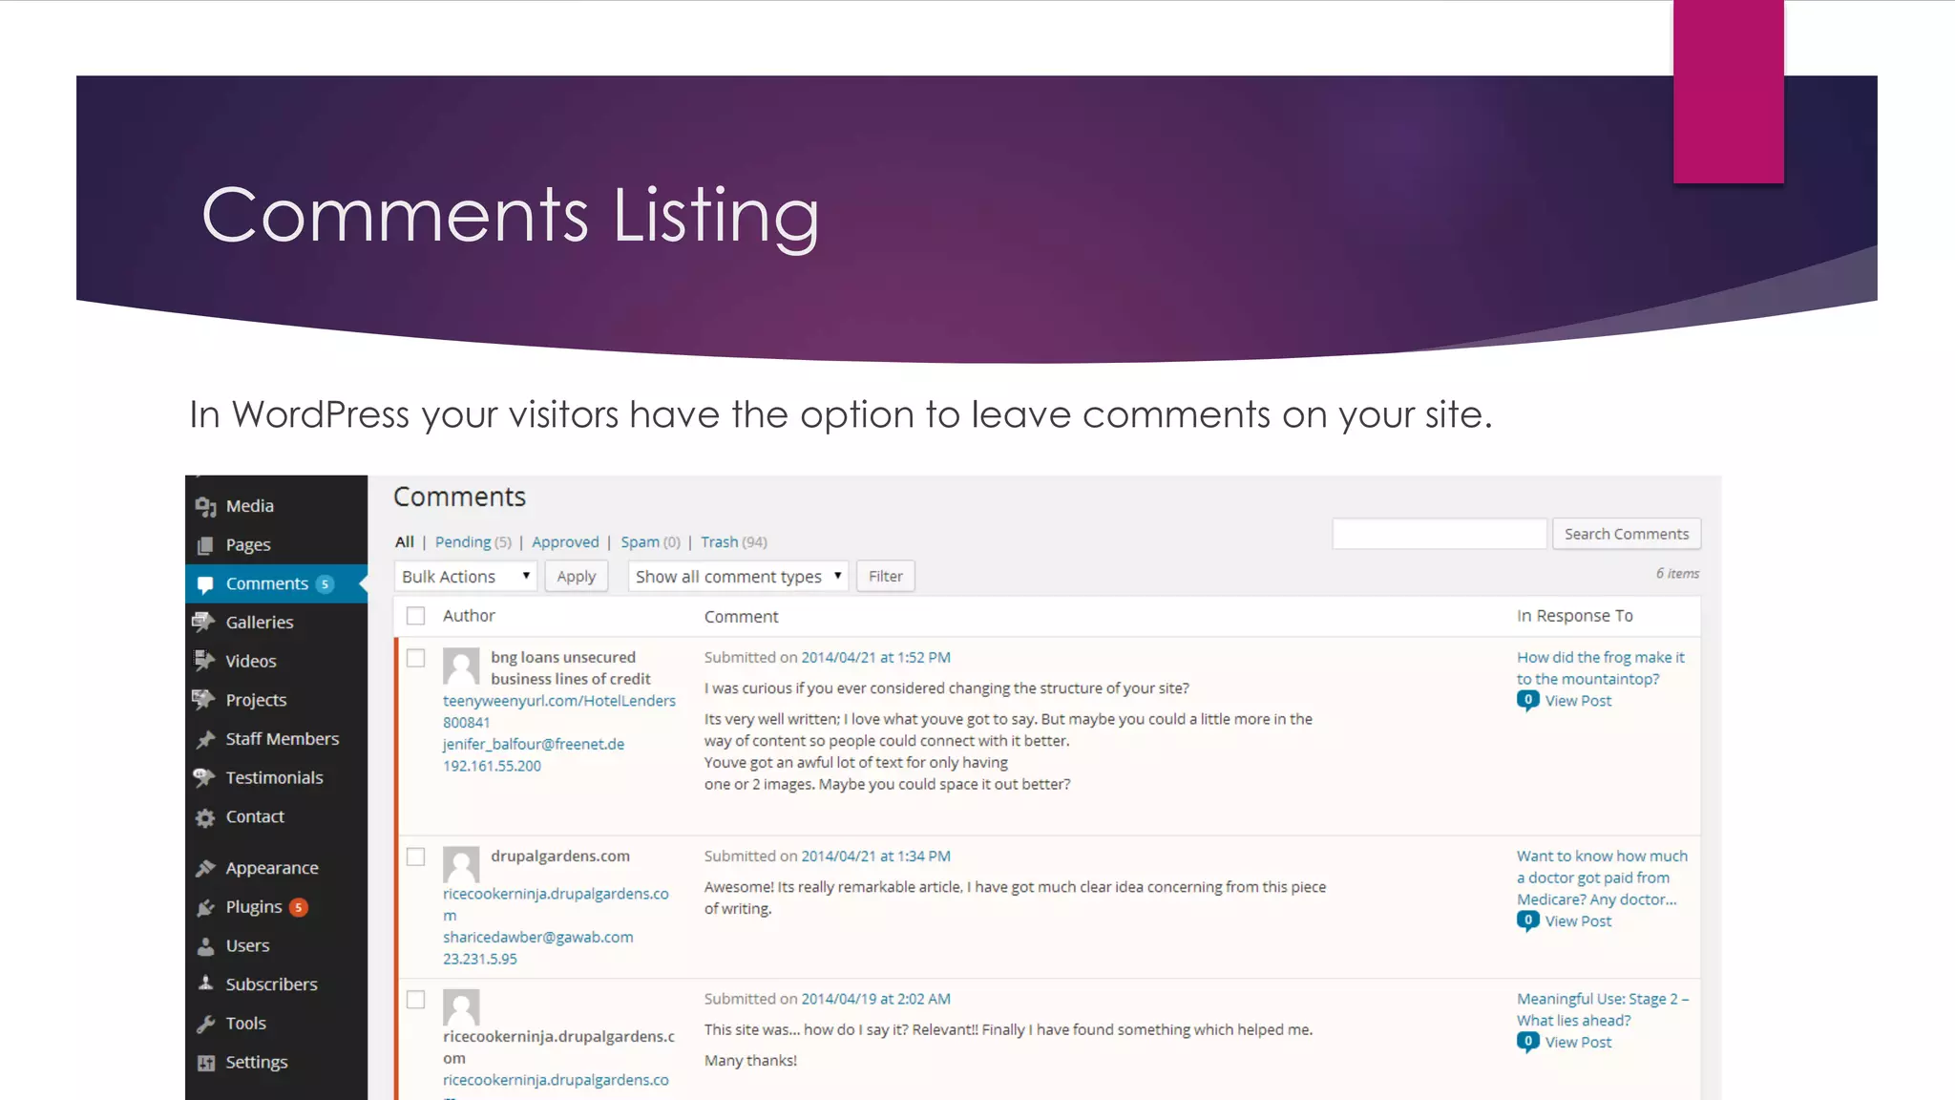Viewport: 1955px width, 1100px height.
Task: Click View Post under Medicare doctor title
Action: tap(1578, 921)
